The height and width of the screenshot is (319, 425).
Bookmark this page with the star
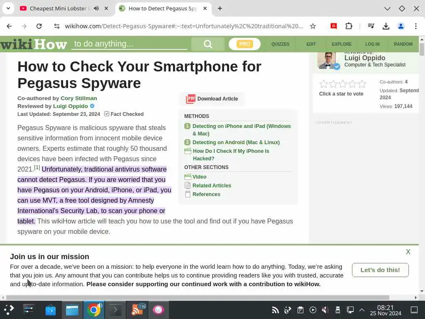(313, 26)
